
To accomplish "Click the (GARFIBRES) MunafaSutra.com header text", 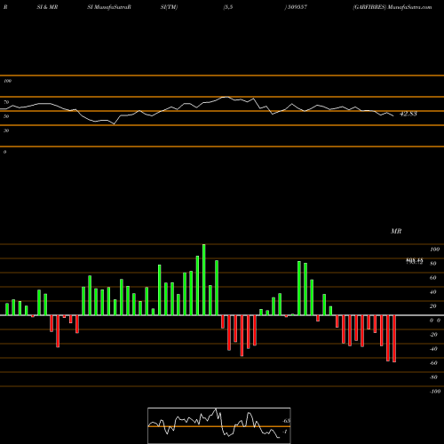I will tap(392, 7).
